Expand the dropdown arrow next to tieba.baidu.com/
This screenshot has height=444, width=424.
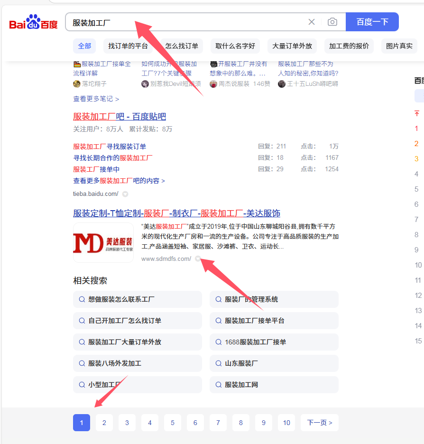pyautogui.click(x=125, y=194)
